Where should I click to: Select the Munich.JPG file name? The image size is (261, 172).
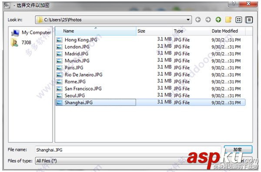77,61
